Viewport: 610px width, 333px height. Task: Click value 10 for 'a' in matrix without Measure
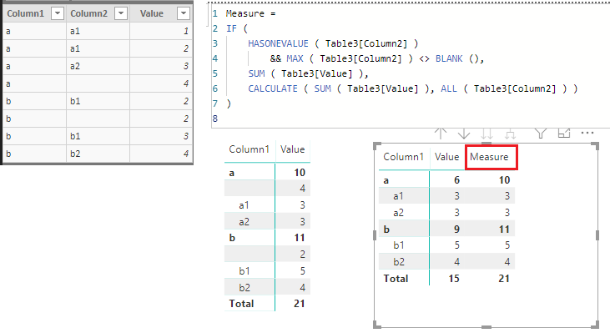[x=300, y=173]
